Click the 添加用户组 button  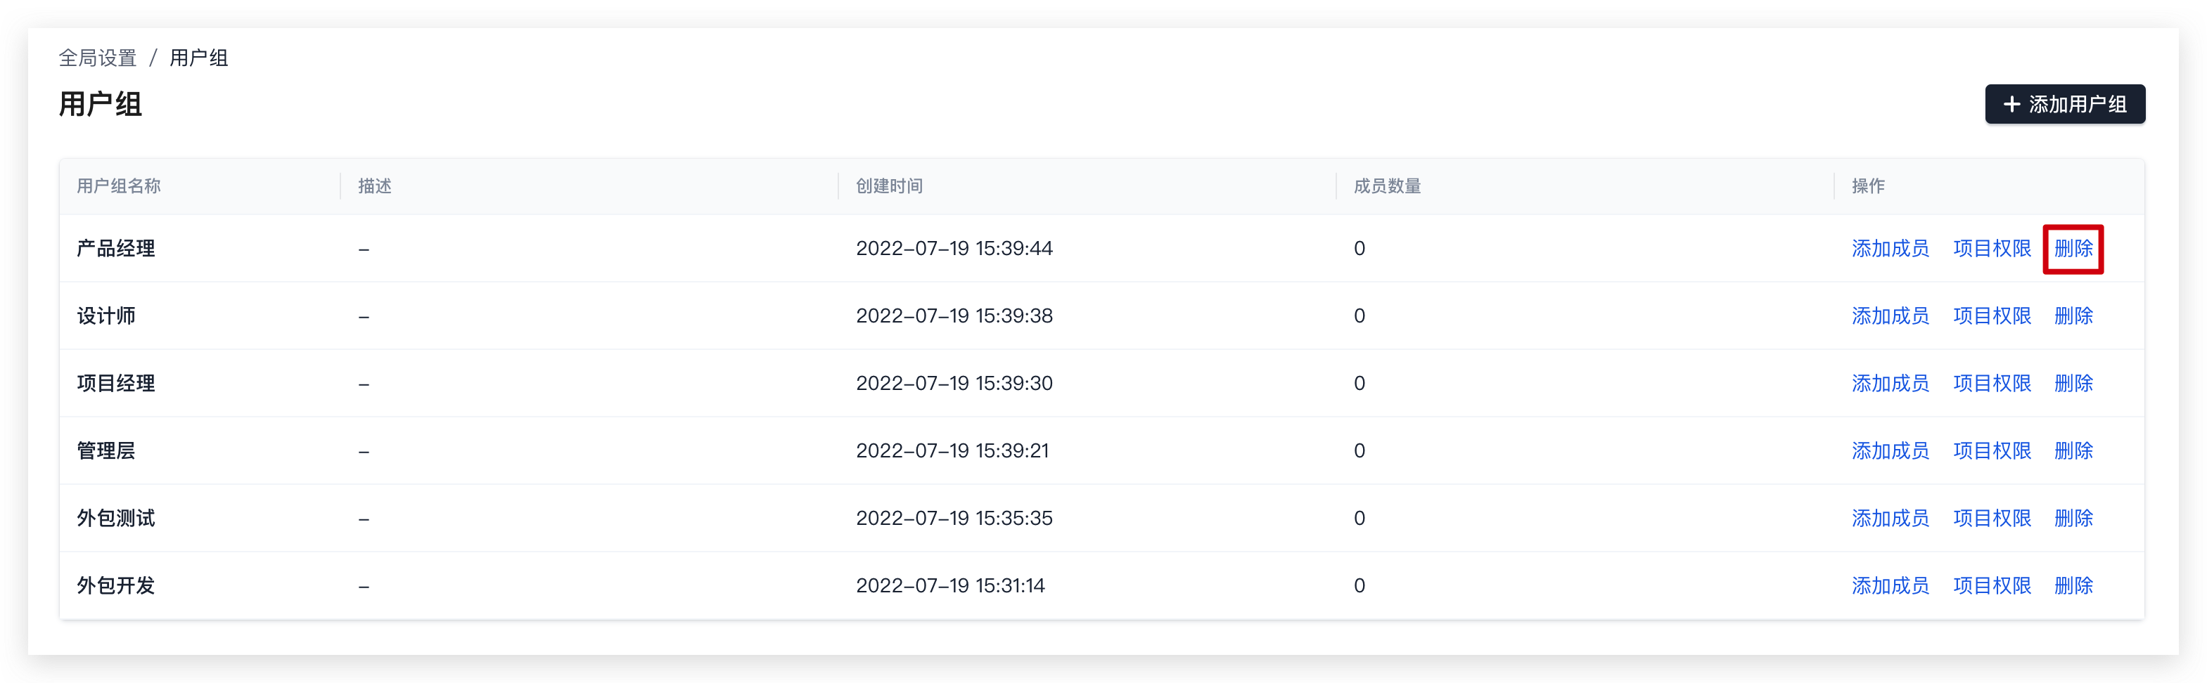pos(2064,105)
